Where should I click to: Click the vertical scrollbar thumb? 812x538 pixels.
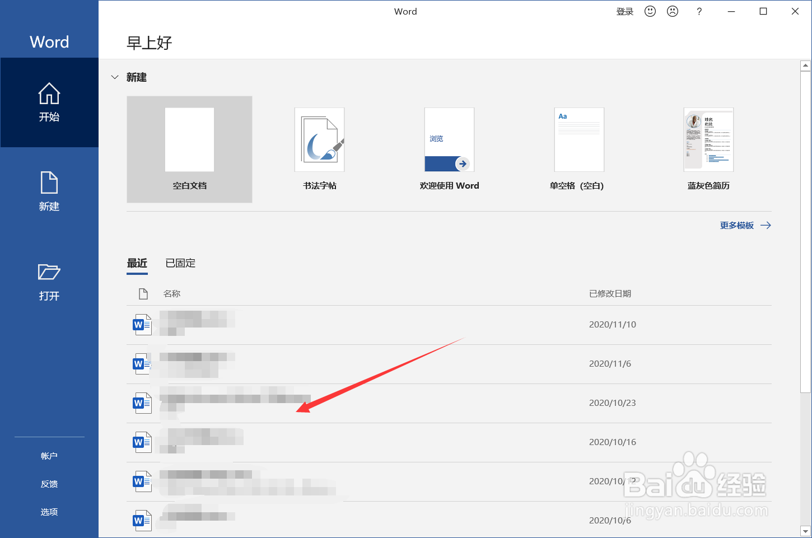tap(806, 232)
